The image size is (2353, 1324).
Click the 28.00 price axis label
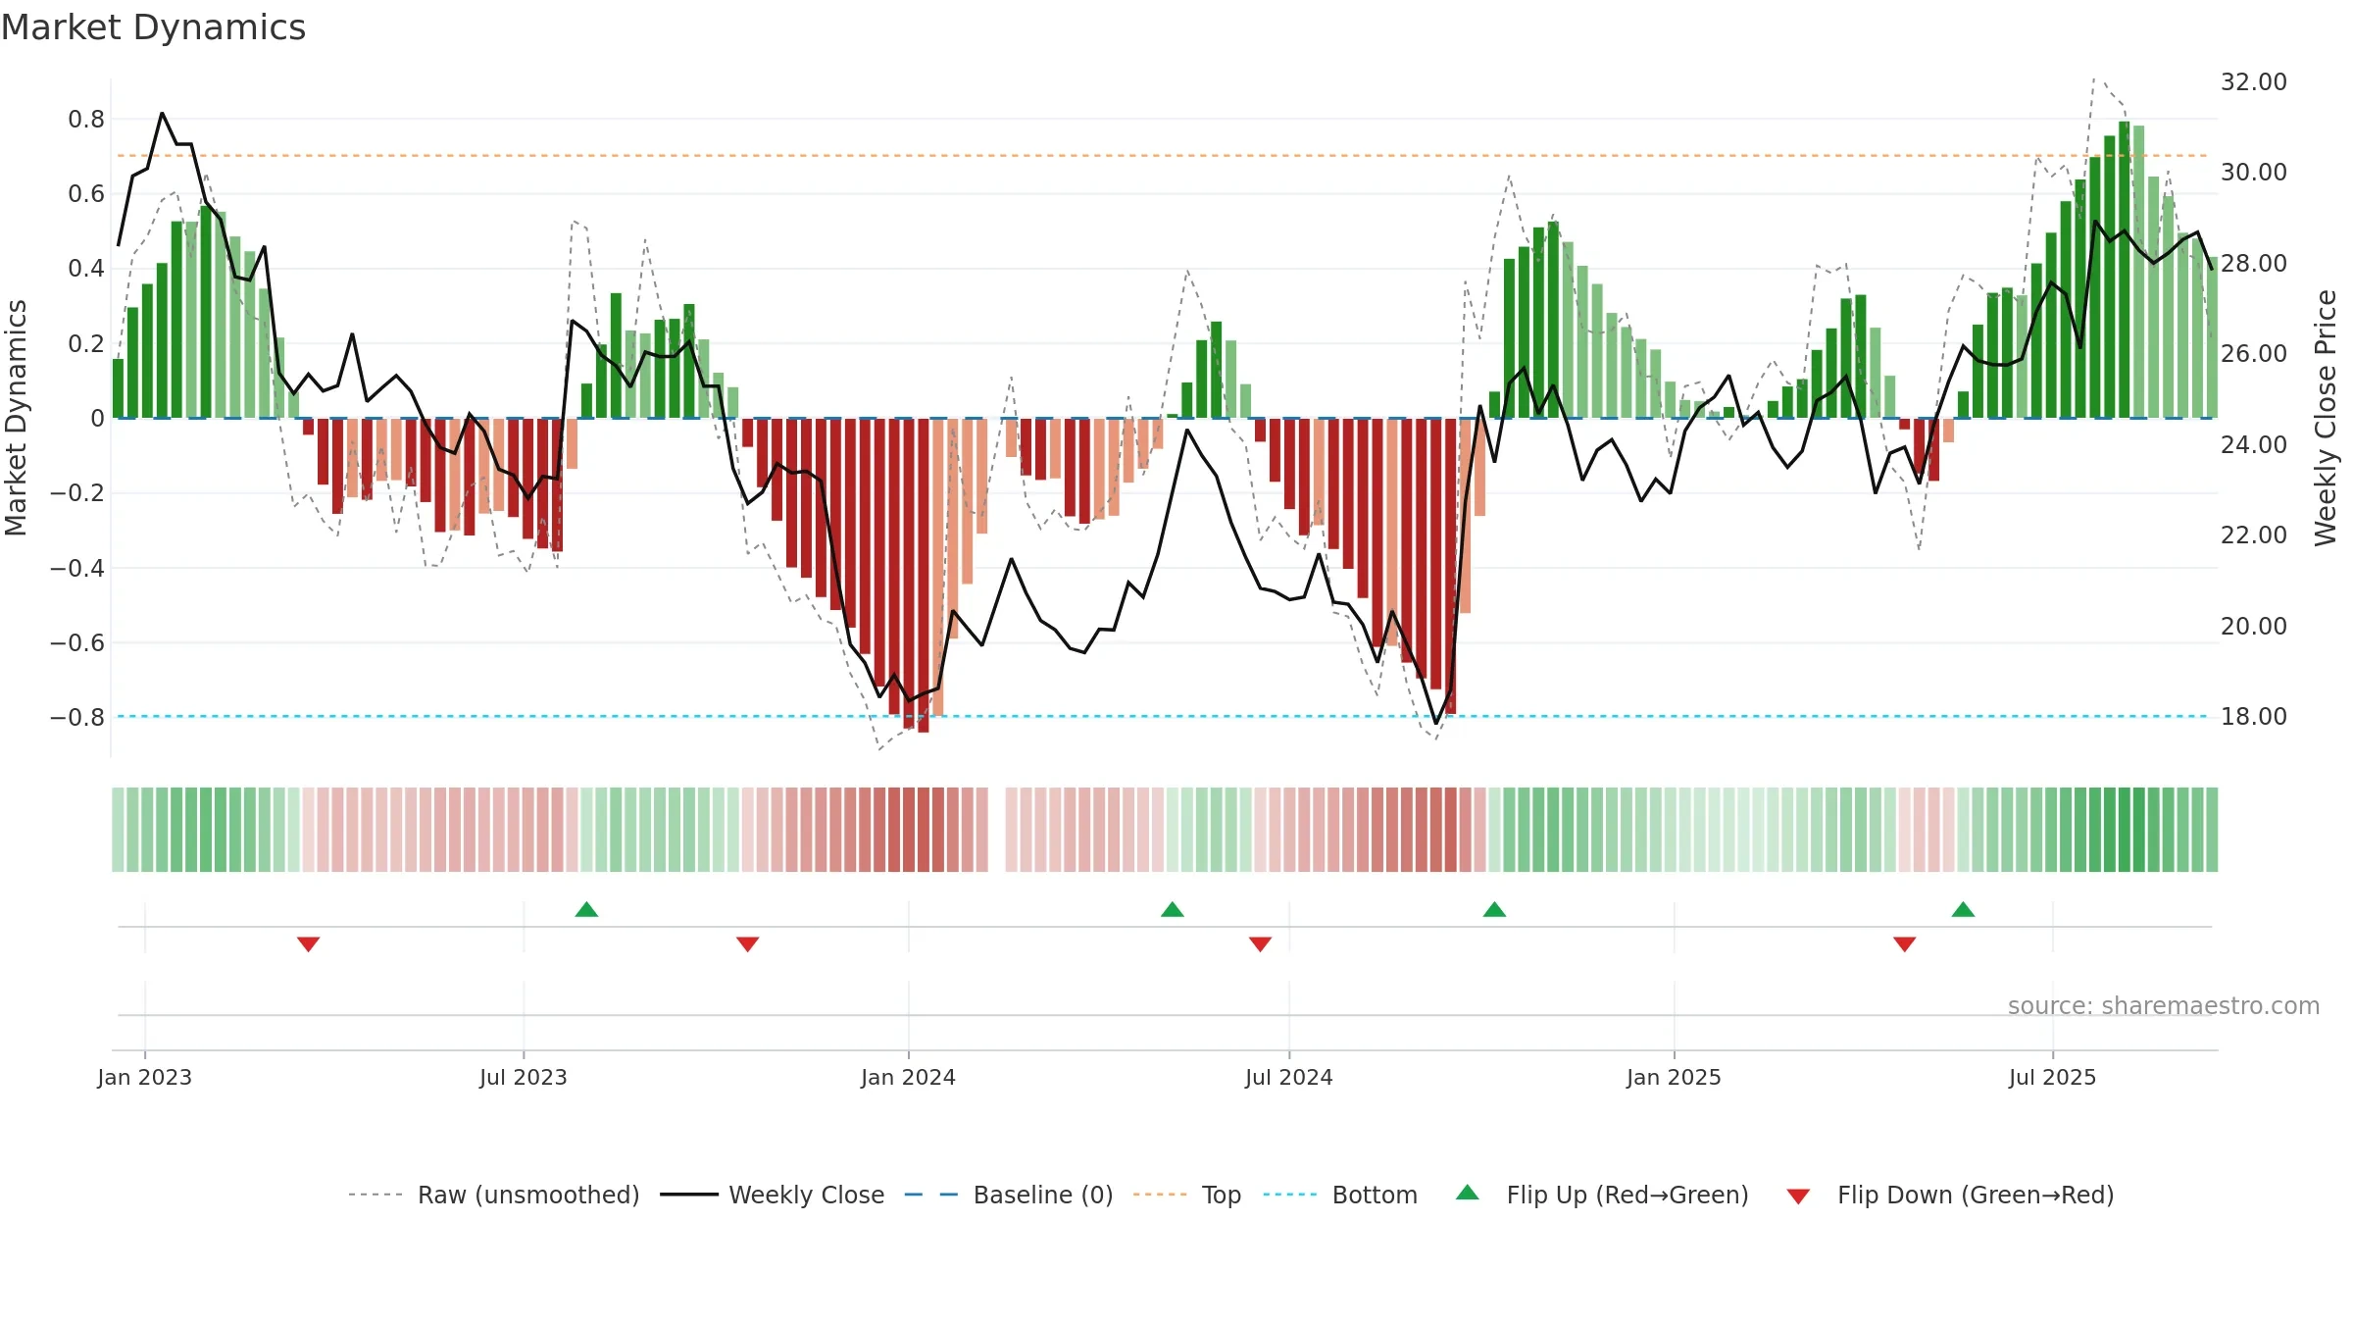click(2254, 264)
